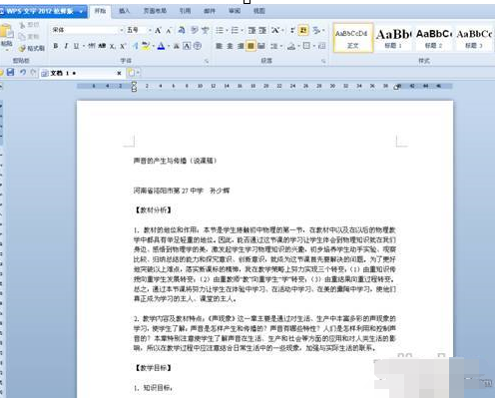Click the decrease indent icon
Viewport: 495px width, 398px height.
click(251, 31)
